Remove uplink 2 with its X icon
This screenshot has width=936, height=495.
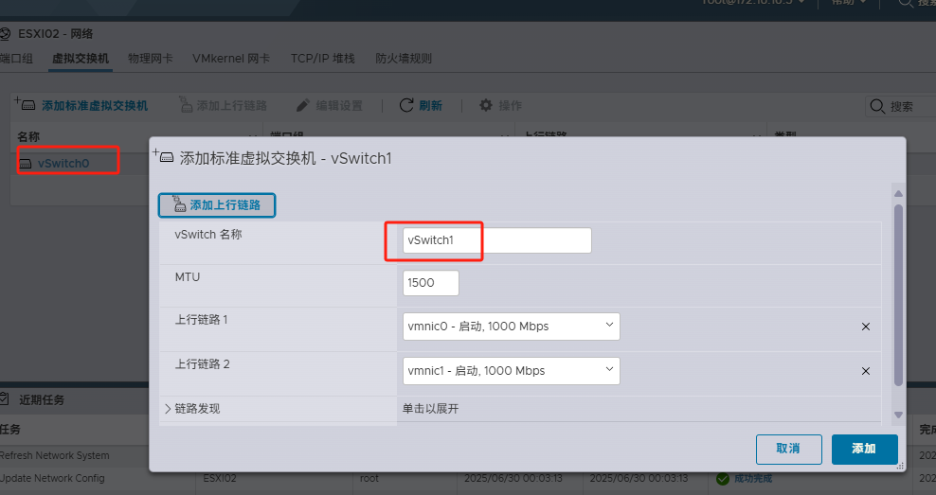[865, 371]
